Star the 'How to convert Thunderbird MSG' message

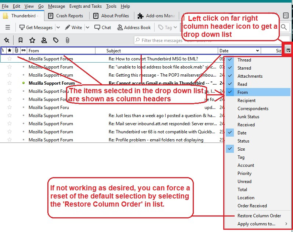point(10,59)
